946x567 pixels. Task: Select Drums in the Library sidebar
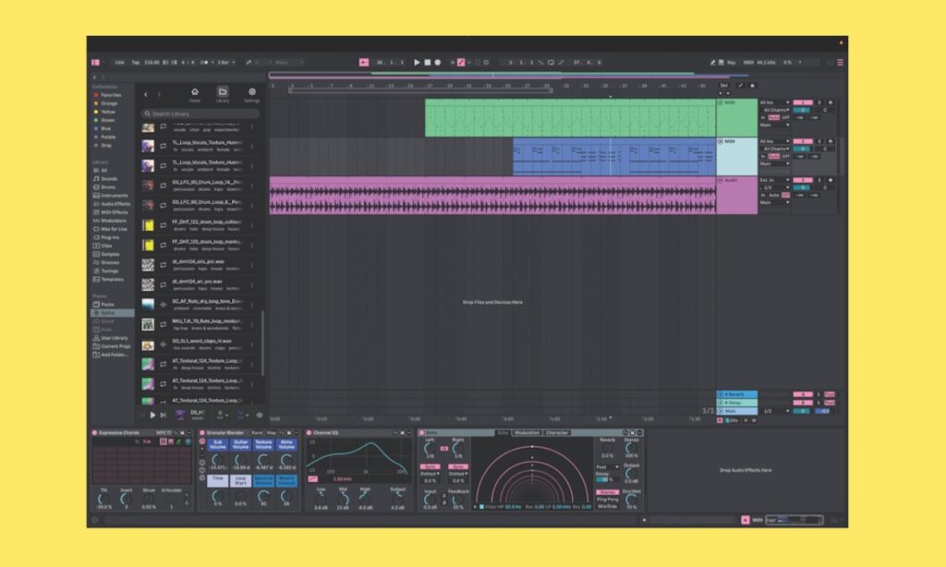click(x=108, y=187)
